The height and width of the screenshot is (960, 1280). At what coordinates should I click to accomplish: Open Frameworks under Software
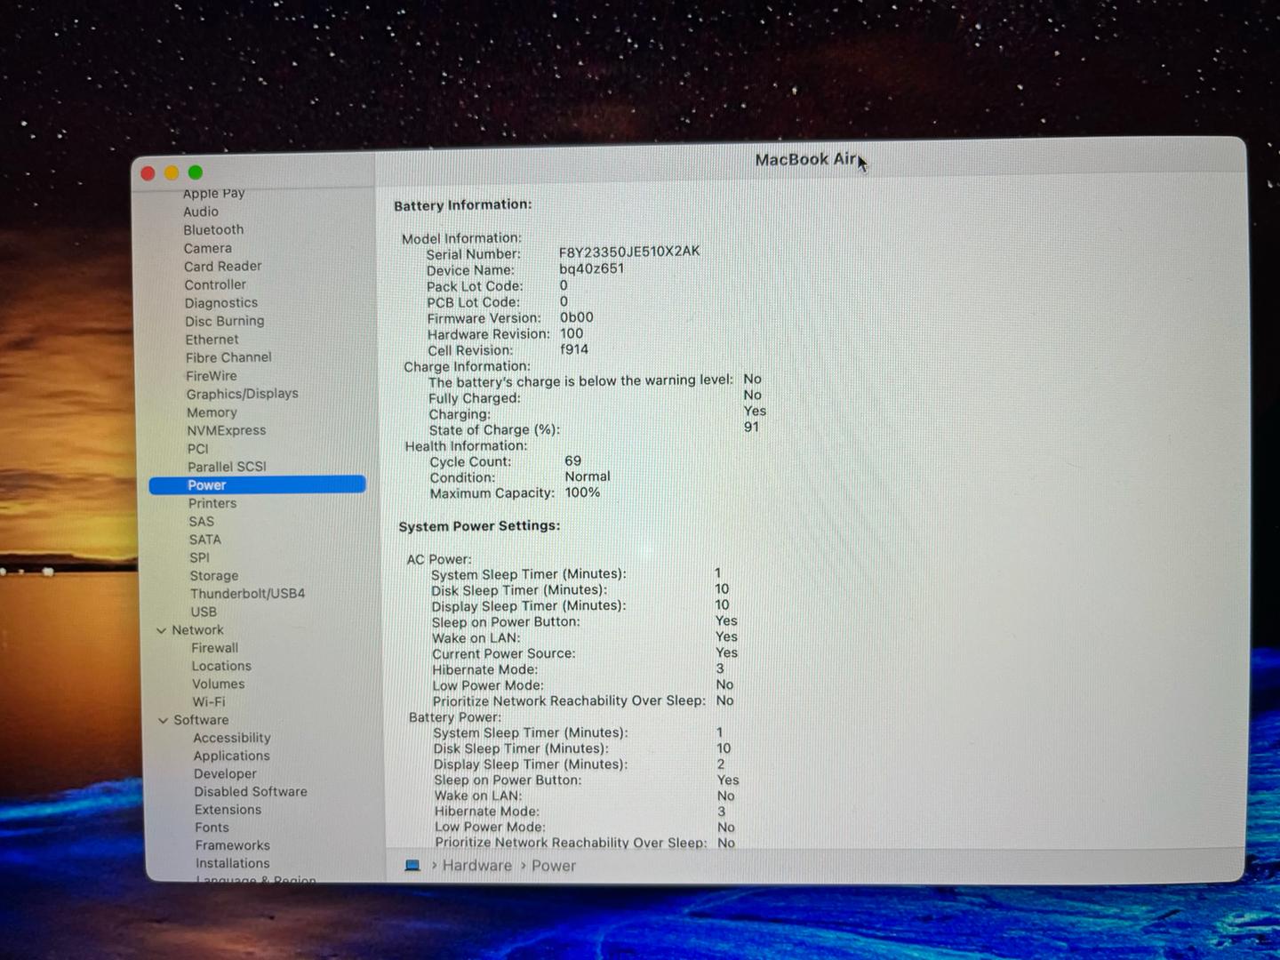(233, 845)
